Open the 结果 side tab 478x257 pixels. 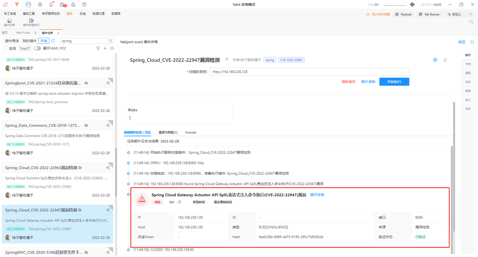(x=468, y=91)
